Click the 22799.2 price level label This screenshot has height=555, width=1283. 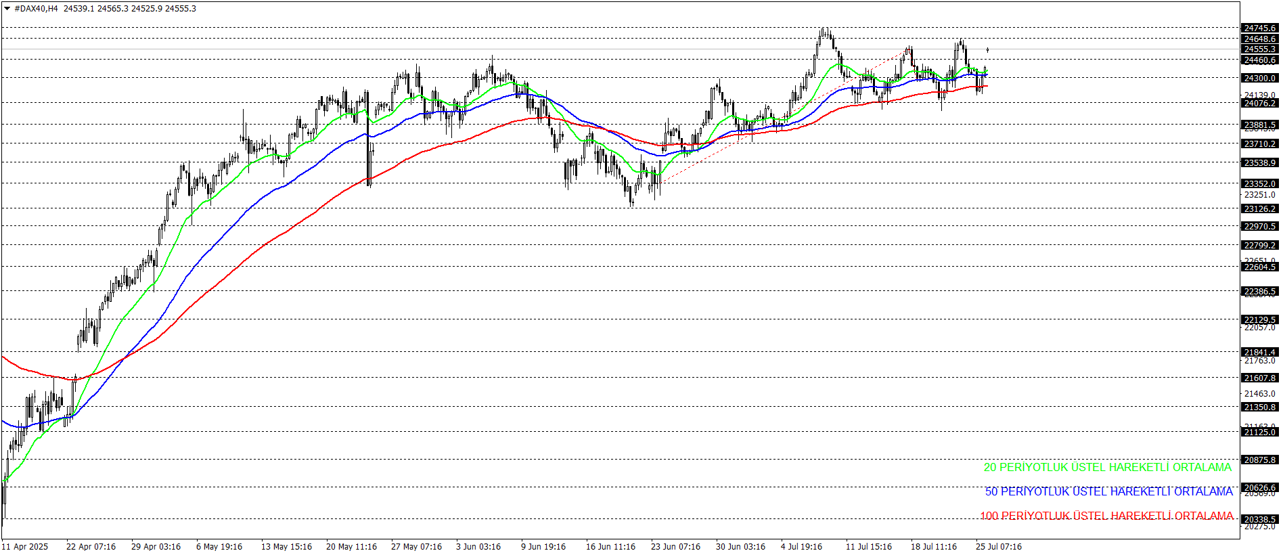click(x=1260, y=245)
